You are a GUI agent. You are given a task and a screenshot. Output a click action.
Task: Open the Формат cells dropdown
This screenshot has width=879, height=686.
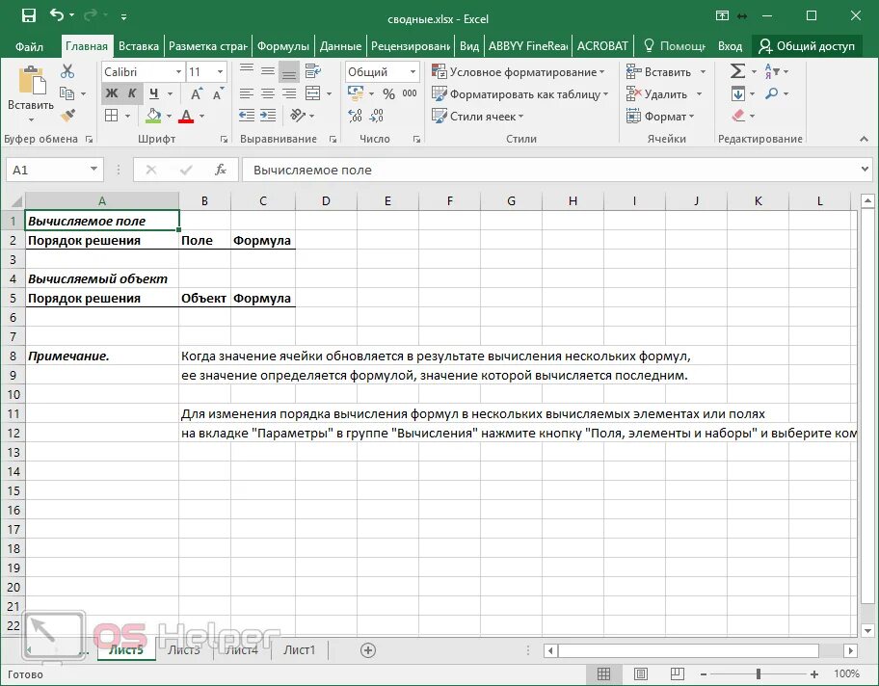pos(660,116)
